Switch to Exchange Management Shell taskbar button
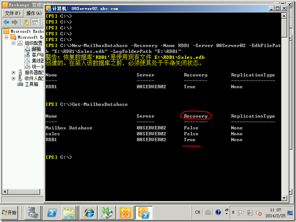 (143, 213)
